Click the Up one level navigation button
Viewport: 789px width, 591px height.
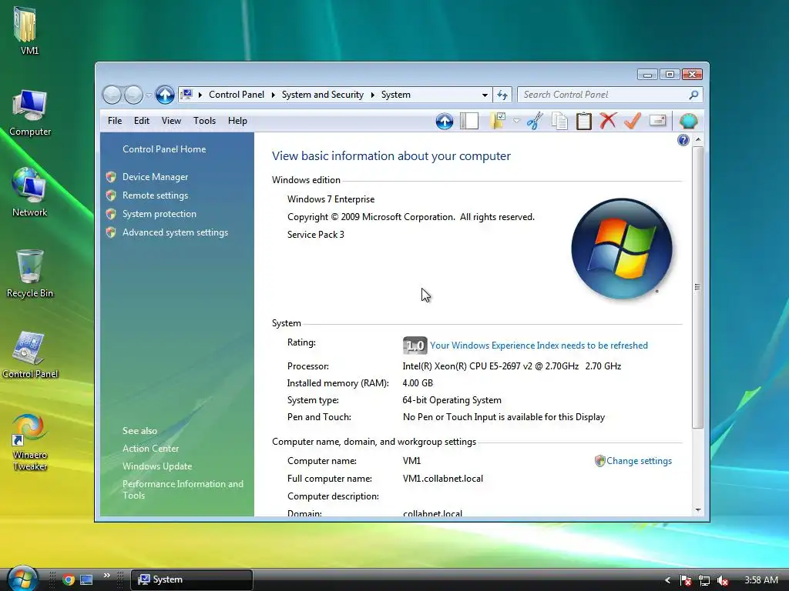pos(165,95)
